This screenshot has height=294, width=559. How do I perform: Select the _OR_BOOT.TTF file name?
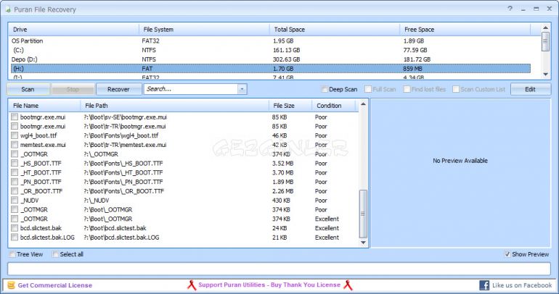[41, 191]
